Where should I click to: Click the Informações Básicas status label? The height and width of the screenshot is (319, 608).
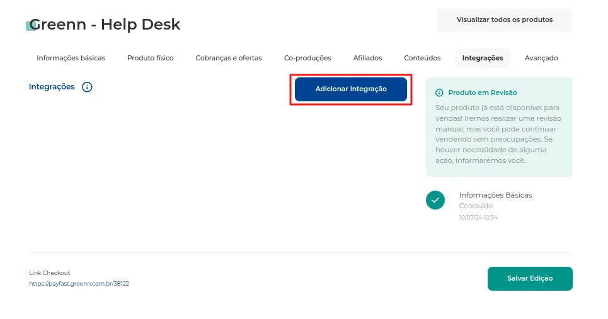pos(496,196)
